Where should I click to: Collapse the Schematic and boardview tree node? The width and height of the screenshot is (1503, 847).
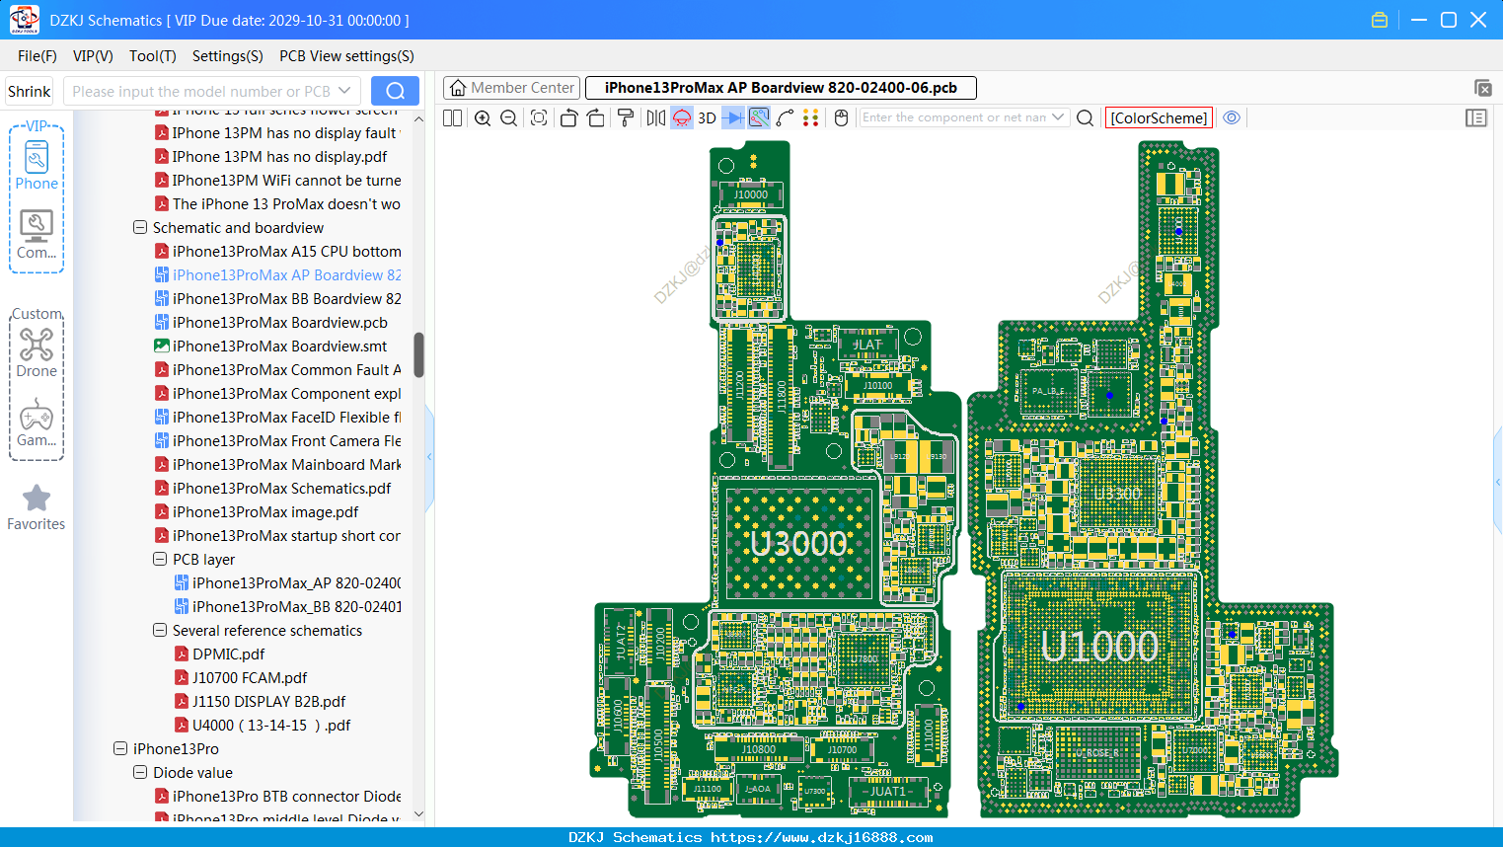(x=140, y=227)
